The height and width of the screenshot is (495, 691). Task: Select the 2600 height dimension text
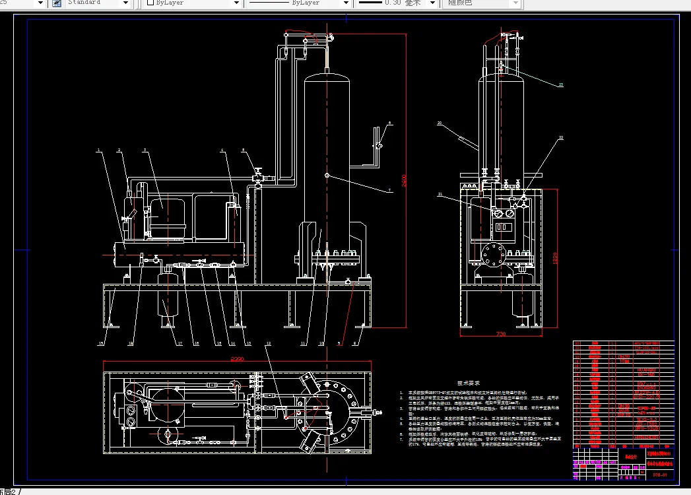coord(404,181)
